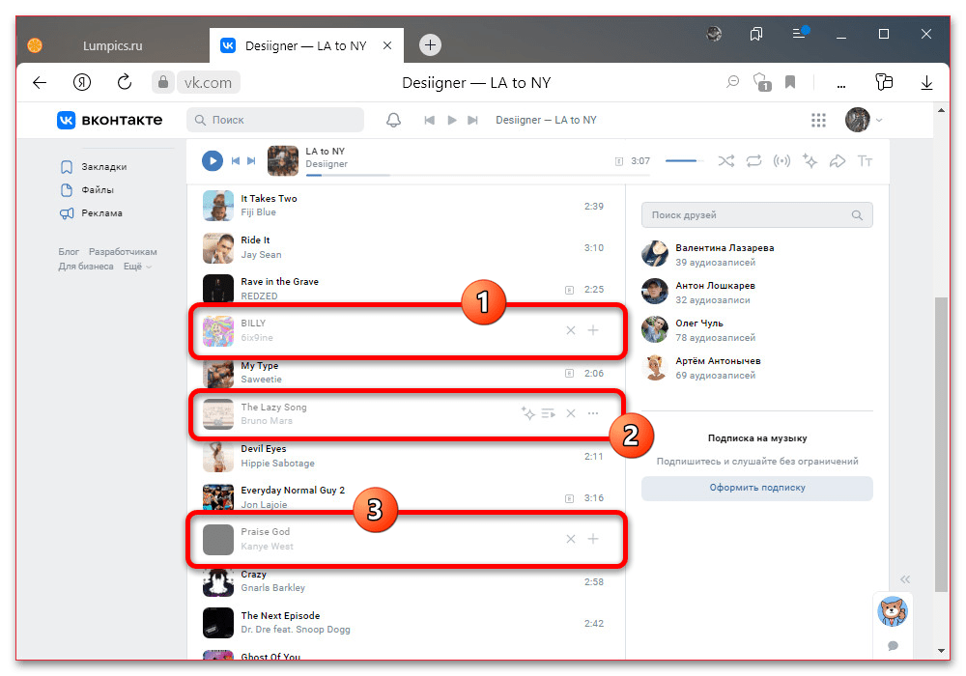
Task: Click LA to NY album cover thumbnail
Action: coord(283,160)
